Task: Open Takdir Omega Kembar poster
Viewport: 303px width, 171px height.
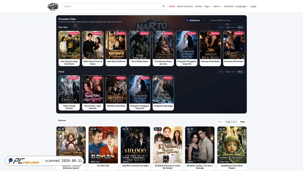Action: point(69,90)
